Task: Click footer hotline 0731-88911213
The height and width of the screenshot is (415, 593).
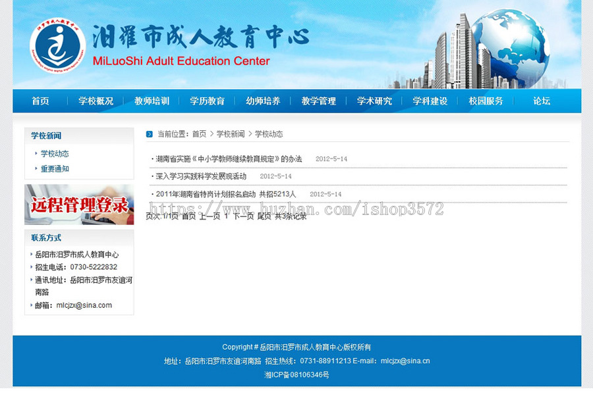Action: (325, 360)
